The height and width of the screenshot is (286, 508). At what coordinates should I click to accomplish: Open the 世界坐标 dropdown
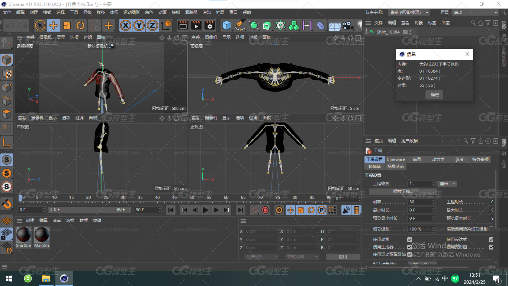pyautogui.click(x=262, y=257)
